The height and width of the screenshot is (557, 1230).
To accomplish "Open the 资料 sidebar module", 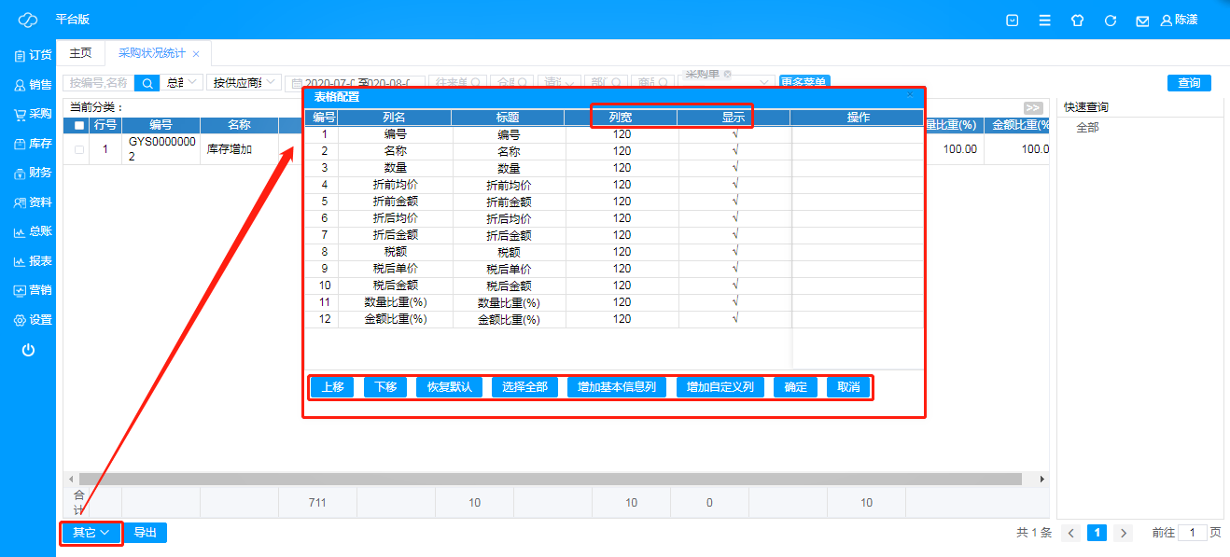I will tap(33, 202).
